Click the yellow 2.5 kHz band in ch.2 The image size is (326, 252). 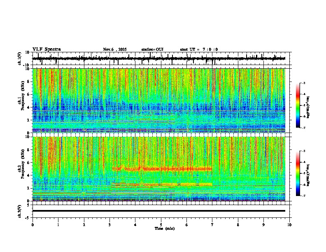(162, 184)
